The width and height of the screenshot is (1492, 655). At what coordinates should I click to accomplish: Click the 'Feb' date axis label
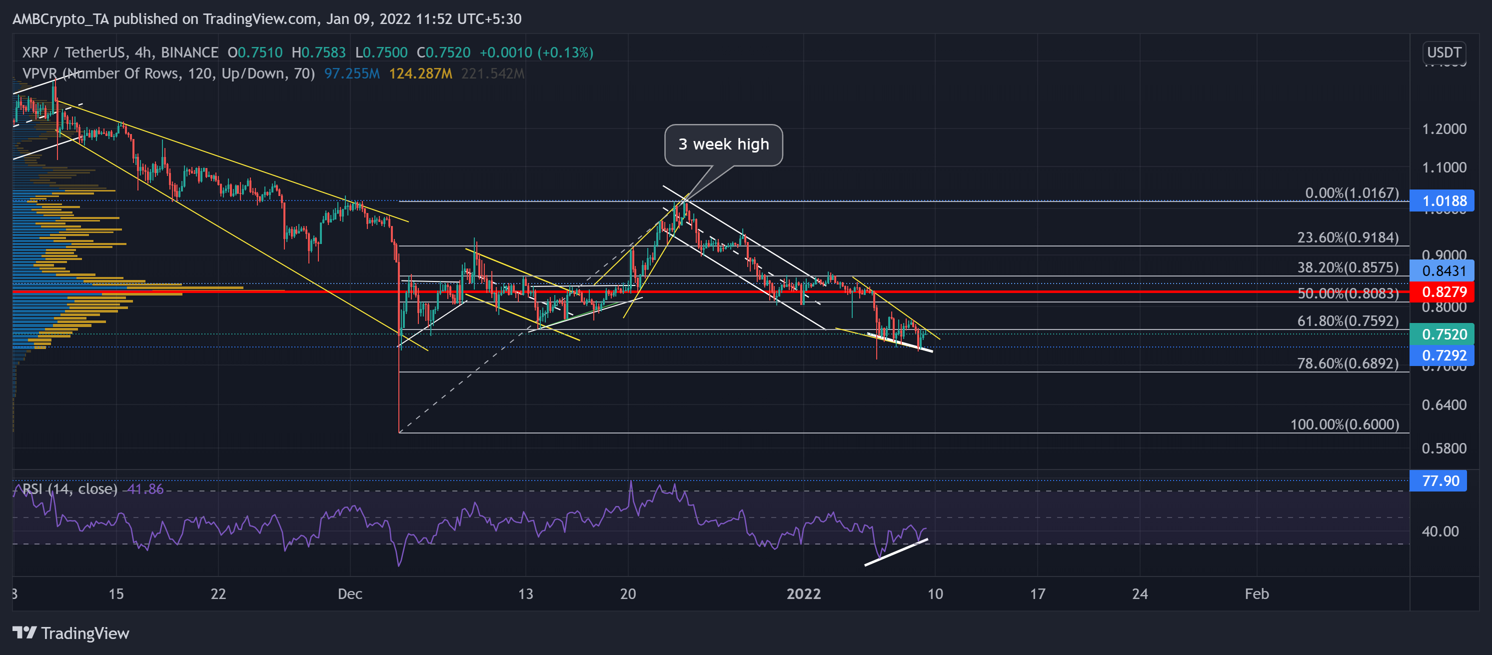click(x=1256, y=593)
